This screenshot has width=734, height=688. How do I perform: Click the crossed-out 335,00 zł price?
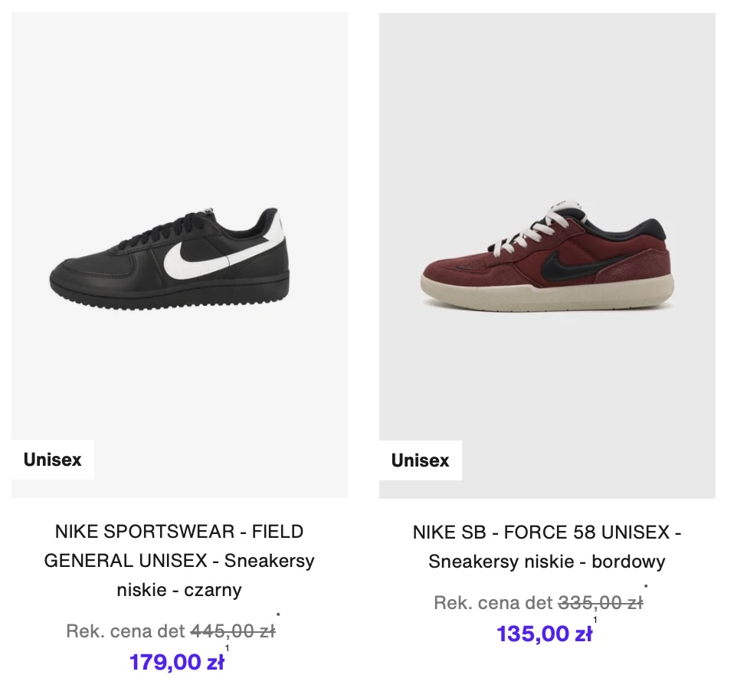coord(600,603)
